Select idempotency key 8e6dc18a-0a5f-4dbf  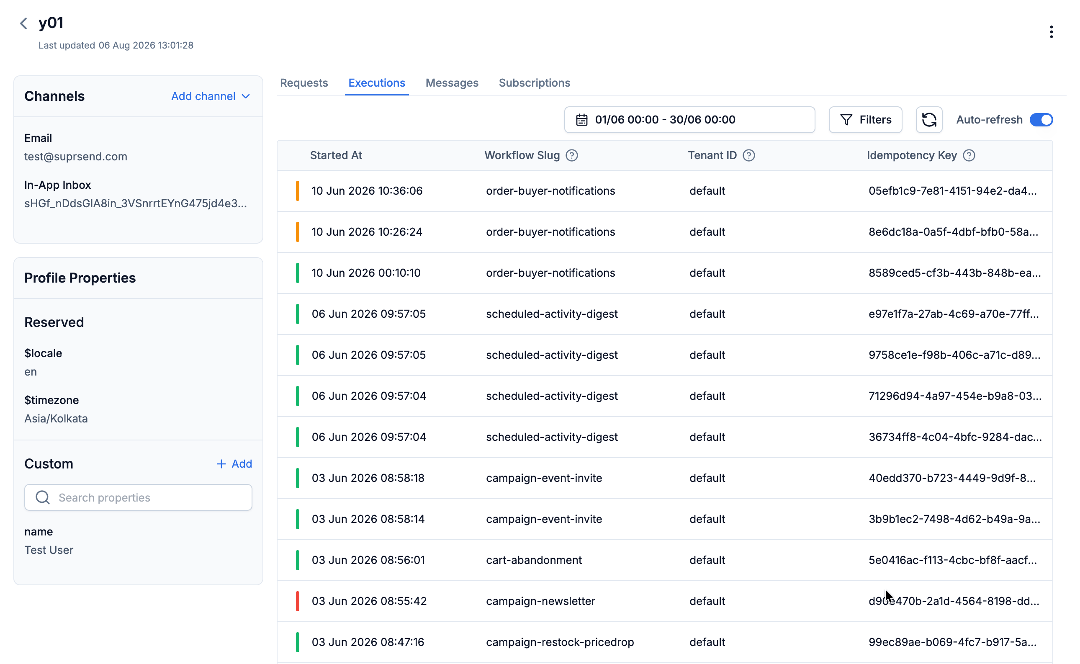(x=953, y=232)
